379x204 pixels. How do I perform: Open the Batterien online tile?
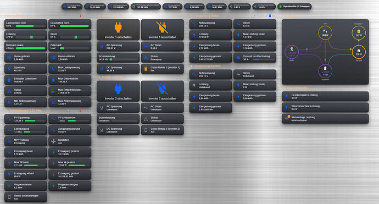pyautogui.click(x=26, y=46)
